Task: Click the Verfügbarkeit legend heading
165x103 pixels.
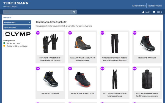Action: (9, 41)
